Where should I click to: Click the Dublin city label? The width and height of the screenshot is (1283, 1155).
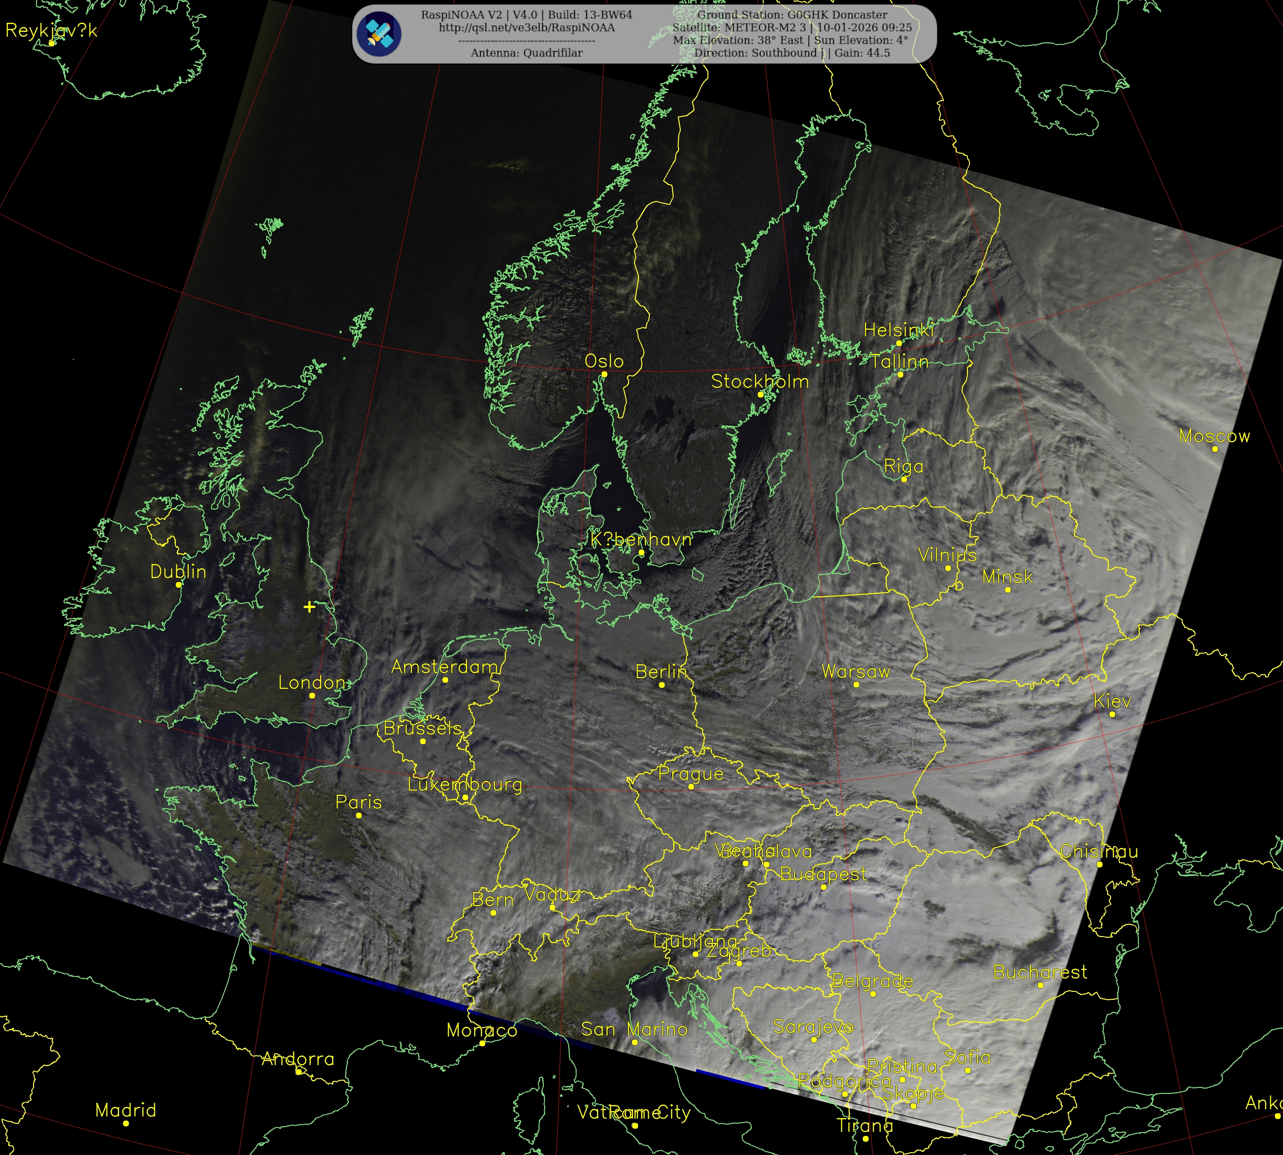pyautogui.click(x=178, y=572)
